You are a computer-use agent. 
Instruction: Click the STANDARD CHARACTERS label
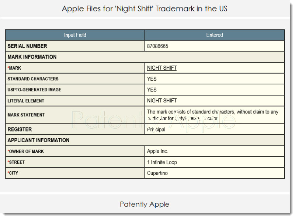point(33,79)
